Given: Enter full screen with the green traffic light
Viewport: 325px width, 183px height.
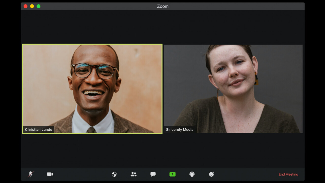Looking at the screenshot, I should [x=38, y=6].
